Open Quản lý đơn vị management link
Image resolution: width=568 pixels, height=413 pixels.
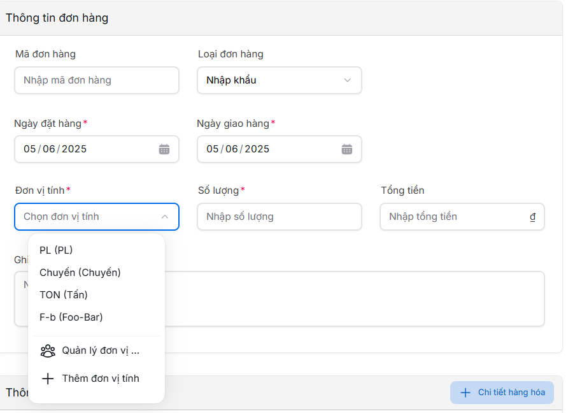(101, 351)
